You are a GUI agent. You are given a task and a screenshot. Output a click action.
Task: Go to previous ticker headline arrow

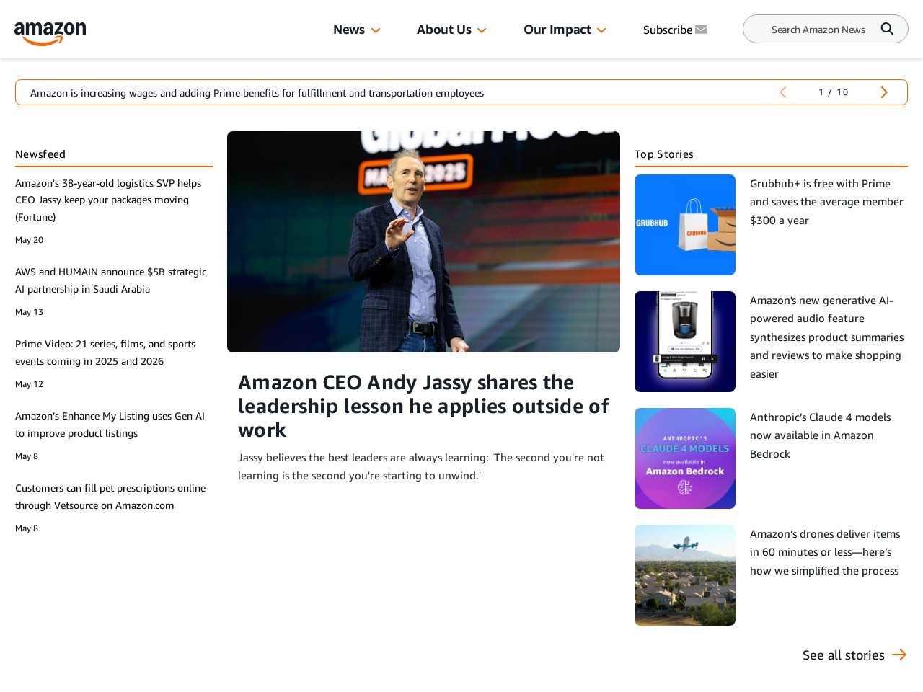click(783, 92)
